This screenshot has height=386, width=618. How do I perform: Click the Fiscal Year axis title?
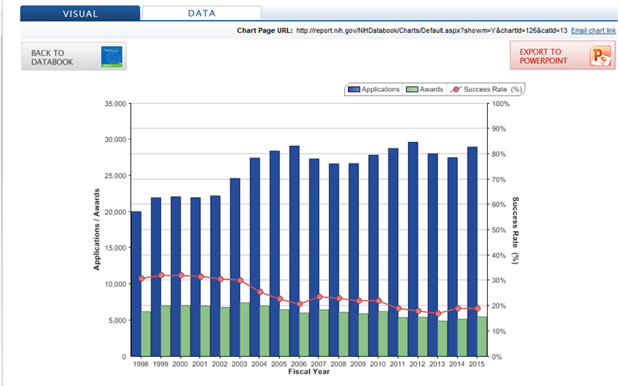click(309, 370)
